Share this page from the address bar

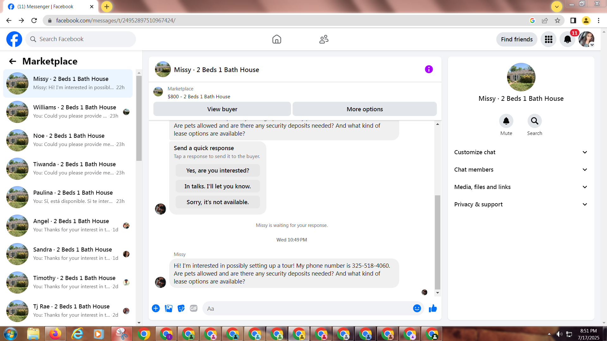tap(545, 21)
